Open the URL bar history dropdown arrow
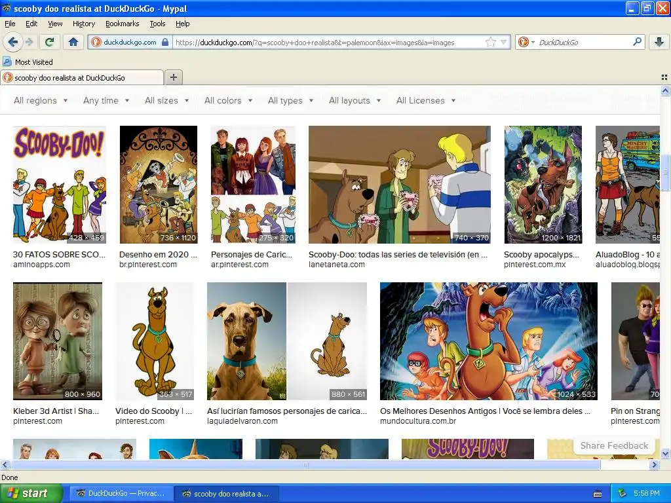 click(503, 42)
